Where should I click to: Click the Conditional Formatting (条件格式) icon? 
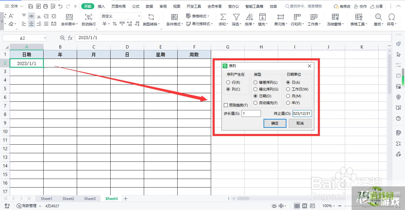tap(174, 17)
